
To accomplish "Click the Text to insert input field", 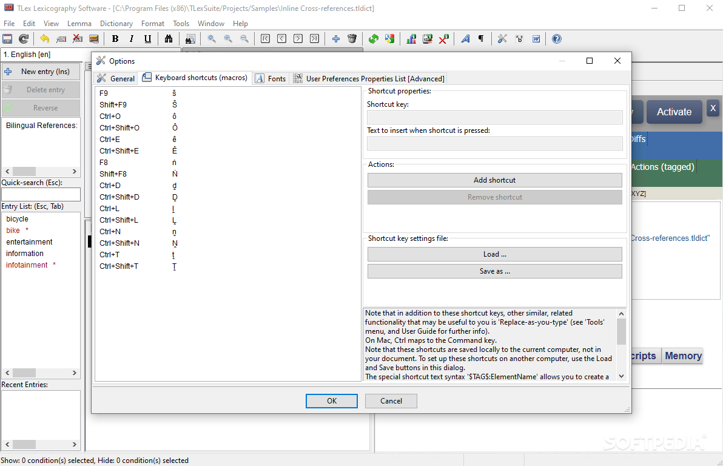I will (495, 143).
